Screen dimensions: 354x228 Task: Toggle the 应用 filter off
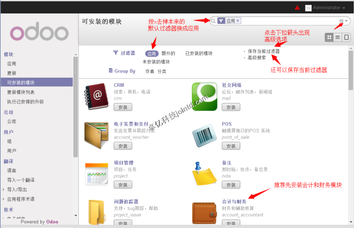[152, 53]
